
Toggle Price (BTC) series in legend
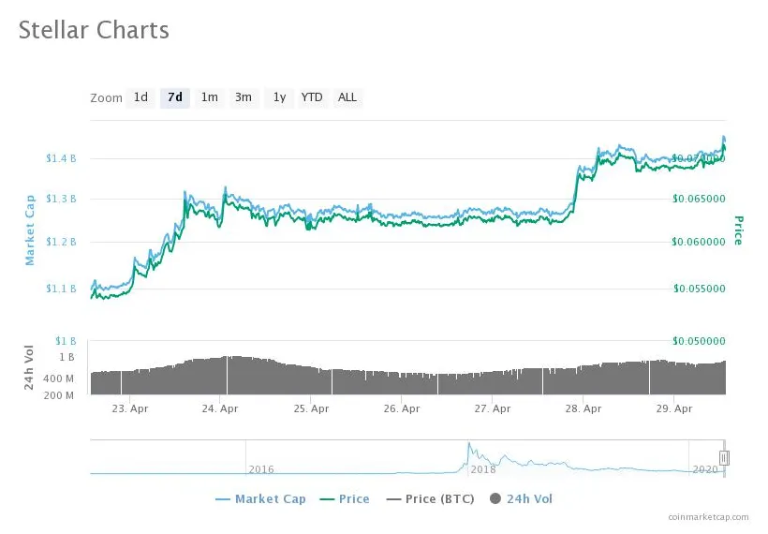click(438, 499)
